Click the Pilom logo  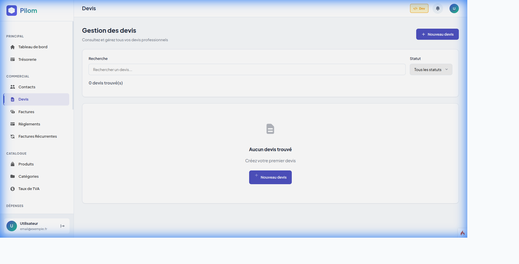[22, 11]
